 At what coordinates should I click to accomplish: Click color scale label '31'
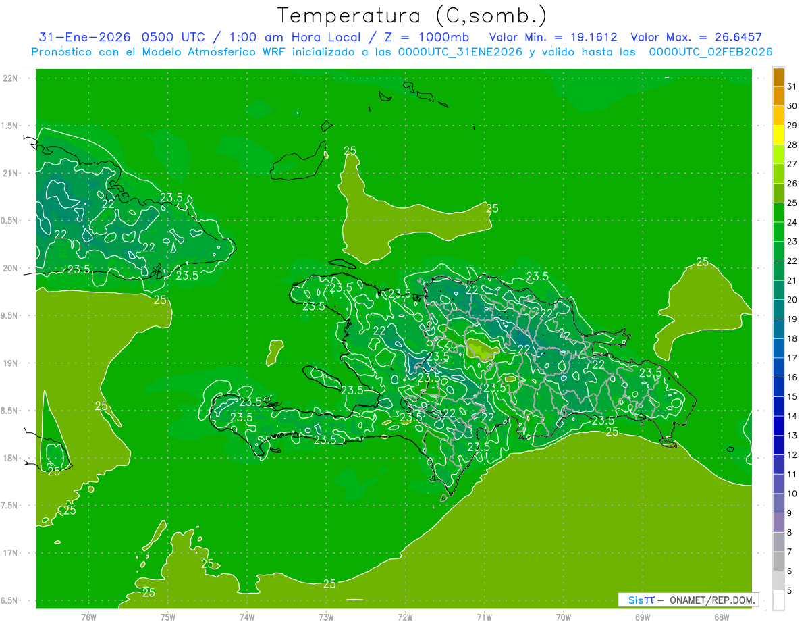[792, 86]
